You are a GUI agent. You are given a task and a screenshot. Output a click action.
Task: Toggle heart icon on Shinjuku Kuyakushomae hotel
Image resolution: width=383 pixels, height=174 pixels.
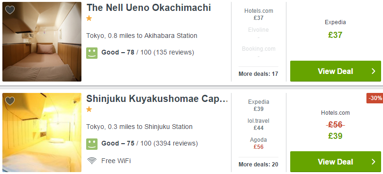pos(10,101)
